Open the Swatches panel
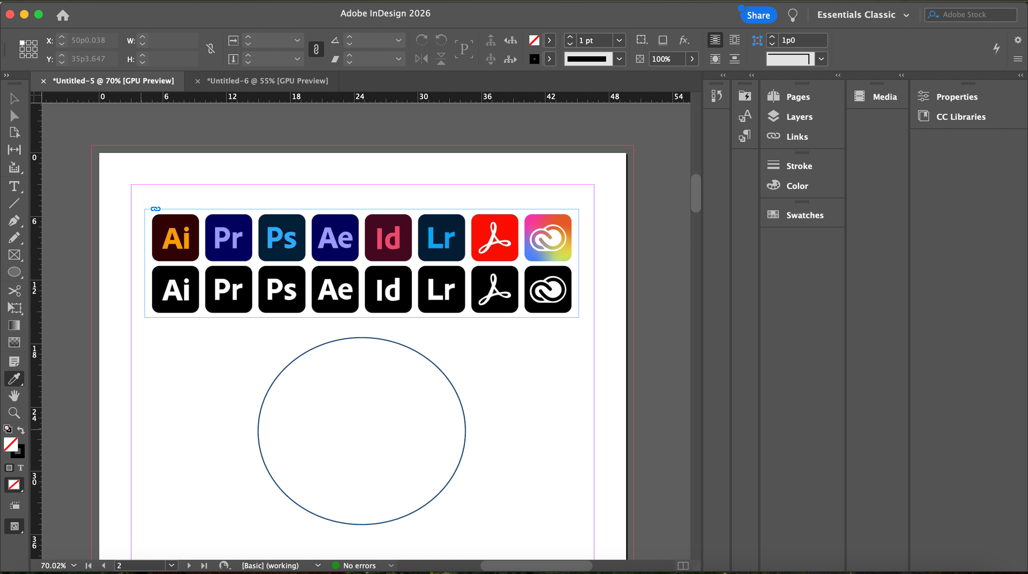 coord(805,215)
